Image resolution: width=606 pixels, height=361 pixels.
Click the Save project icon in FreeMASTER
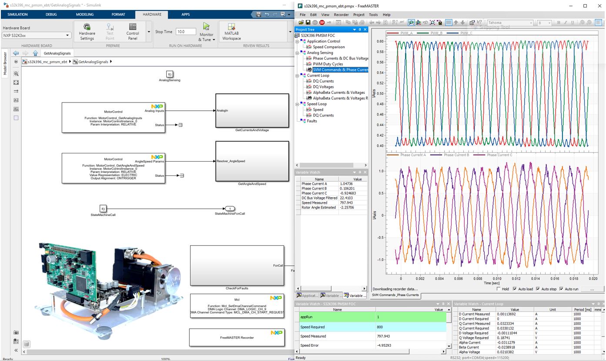308,22
